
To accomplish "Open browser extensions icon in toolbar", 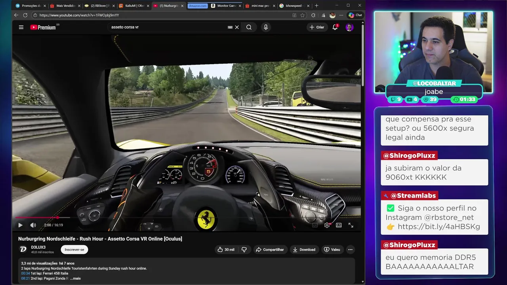I will coord(313,15).
